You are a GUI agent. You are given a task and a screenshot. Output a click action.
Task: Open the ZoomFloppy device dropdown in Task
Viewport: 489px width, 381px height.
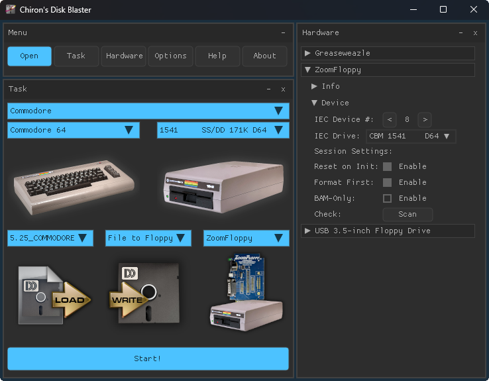pyautogui.click(x=246, y=238)
